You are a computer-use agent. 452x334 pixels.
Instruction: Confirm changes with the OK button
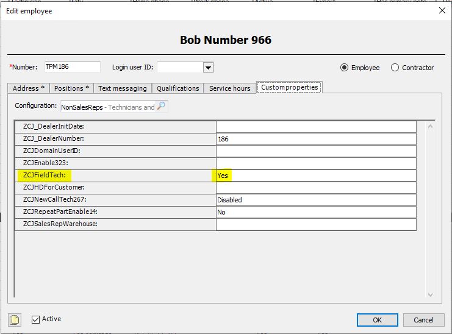tap(378, 320)
